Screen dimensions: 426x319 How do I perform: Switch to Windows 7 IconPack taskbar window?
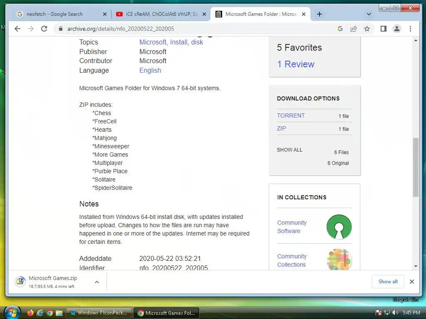tap(99, 313)
